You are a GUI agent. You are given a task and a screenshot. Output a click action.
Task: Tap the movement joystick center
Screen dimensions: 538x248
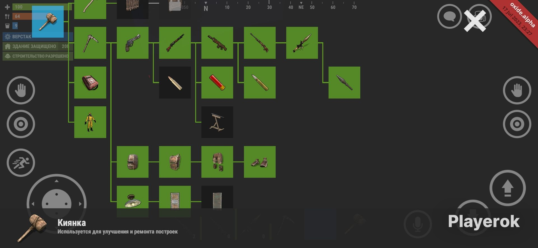pyautogui.click(x=57, y=203)
